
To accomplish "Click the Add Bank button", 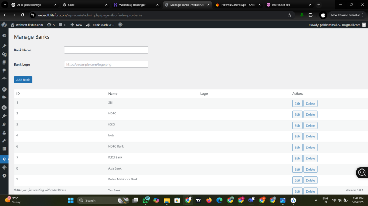I will [x=23, y=79].
